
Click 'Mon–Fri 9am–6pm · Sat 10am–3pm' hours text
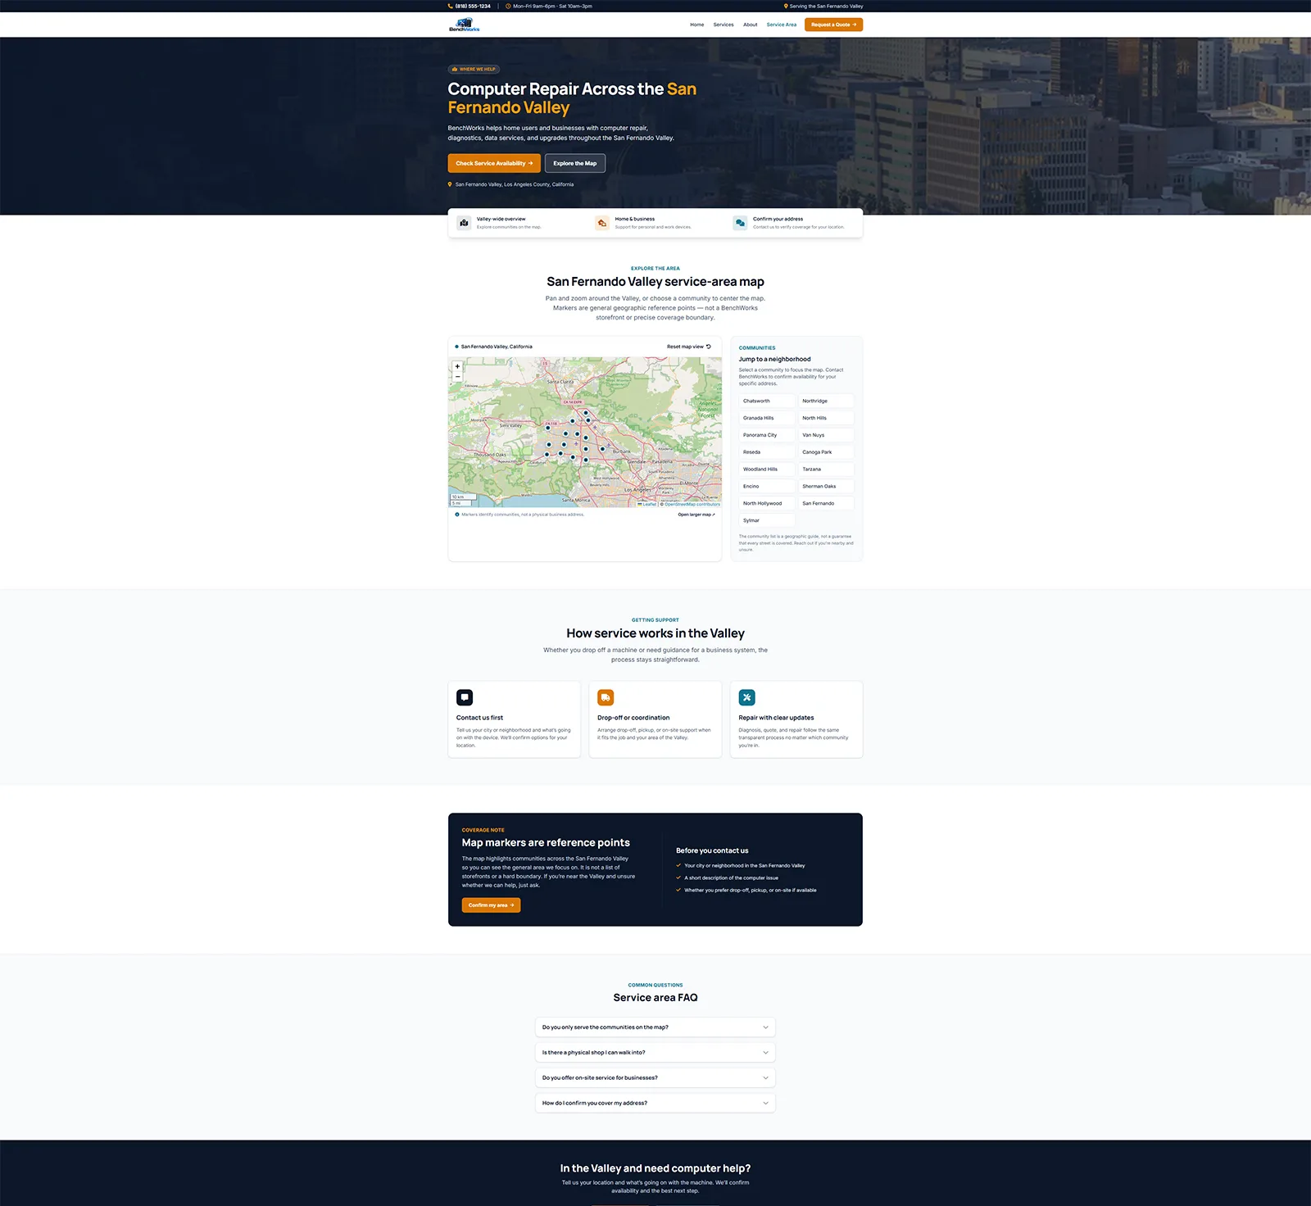click(x=552, y=6)
